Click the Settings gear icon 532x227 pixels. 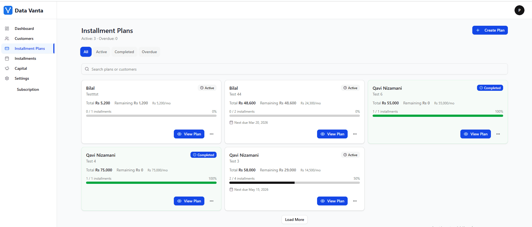click(7, 78)
